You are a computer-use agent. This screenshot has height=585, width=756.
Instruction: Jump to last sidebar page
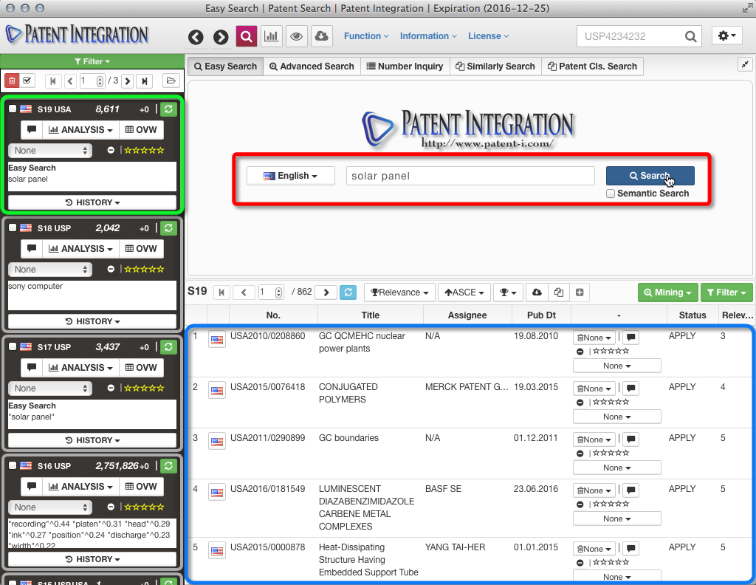(x=145, y=81)
